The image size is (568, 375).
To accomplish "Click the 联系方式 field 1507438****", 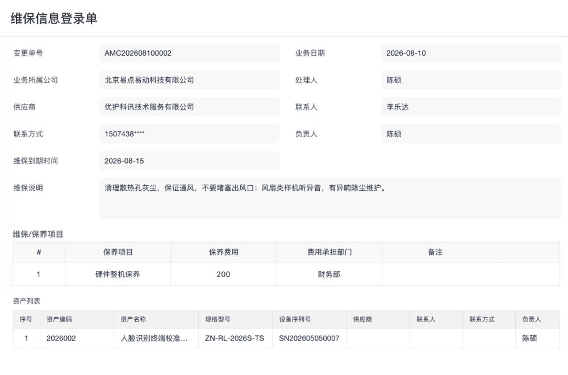I will point(189,134).
